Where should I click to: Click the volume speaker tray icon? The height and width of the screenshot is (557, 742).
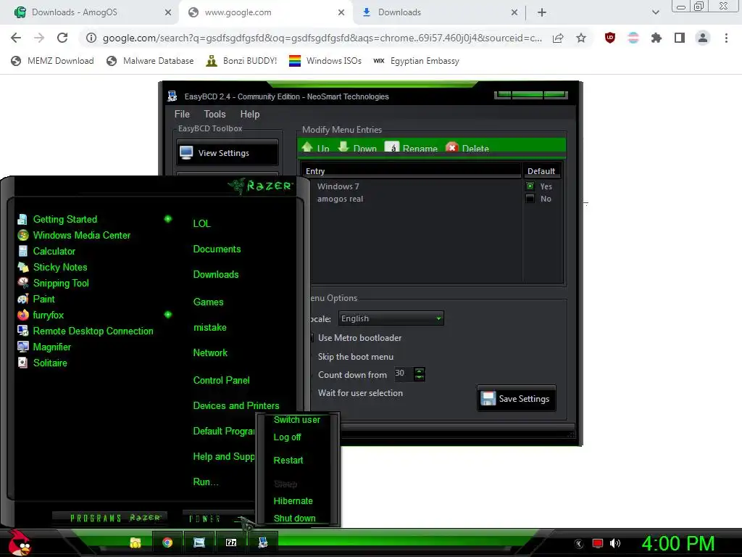(x=614, y=543)
